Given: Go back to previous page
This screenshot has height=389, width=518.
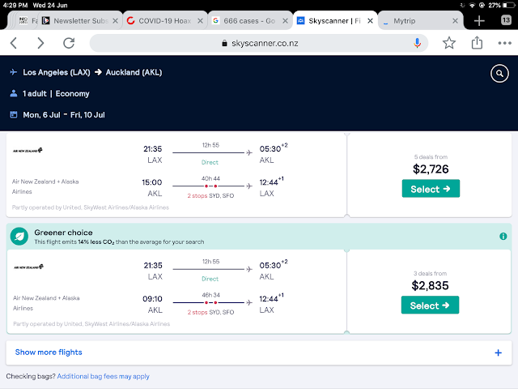Looking at the screenshot, I should tap(14, 43).
